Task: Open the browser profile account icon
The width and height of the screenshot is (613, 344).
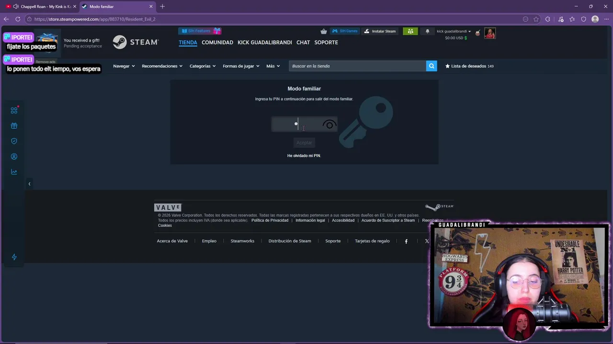Action: click(595, 19)
